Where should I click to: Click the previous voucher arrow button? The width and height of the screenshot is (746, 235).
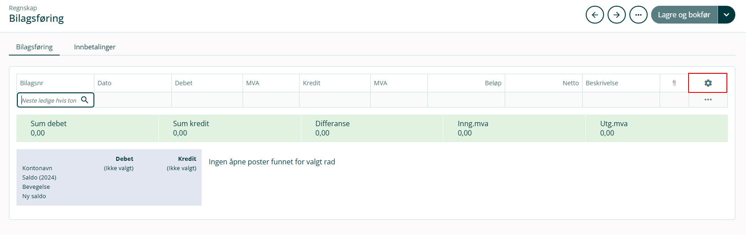[595, 15]
